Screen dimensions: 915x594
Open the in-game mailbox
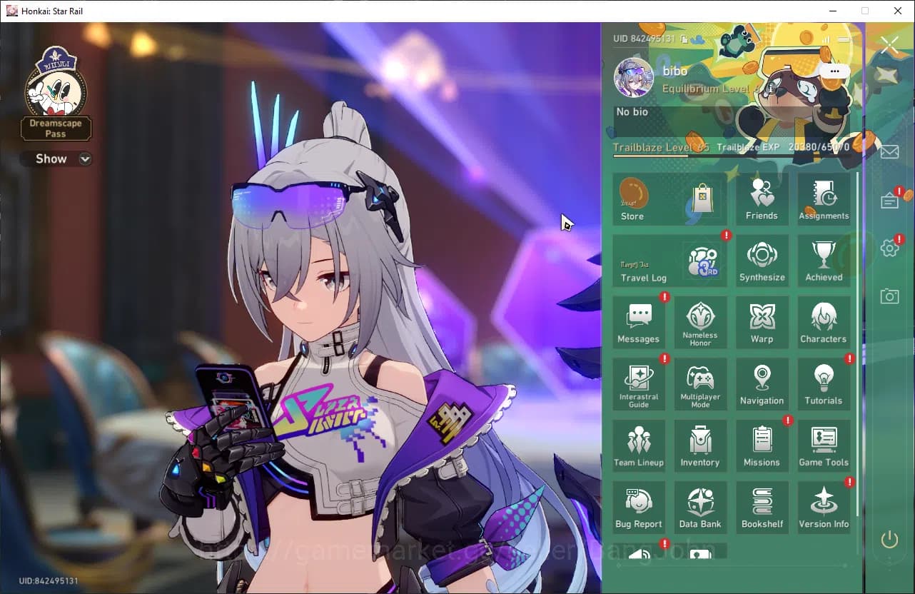(889, 151)
